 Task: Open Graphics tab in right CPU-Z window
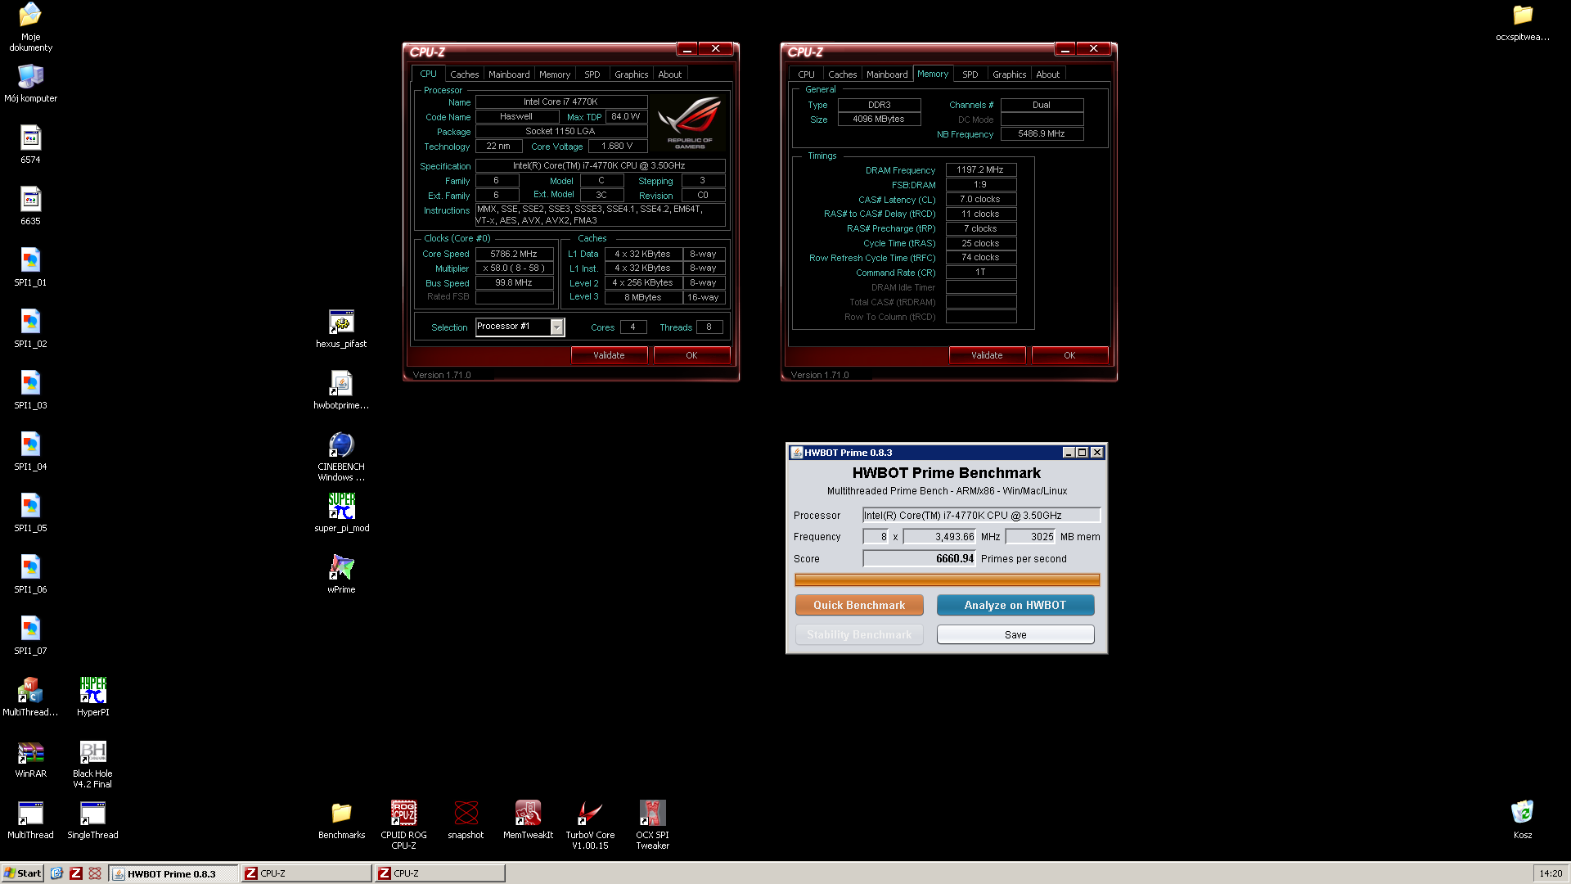click(1009, 74)
